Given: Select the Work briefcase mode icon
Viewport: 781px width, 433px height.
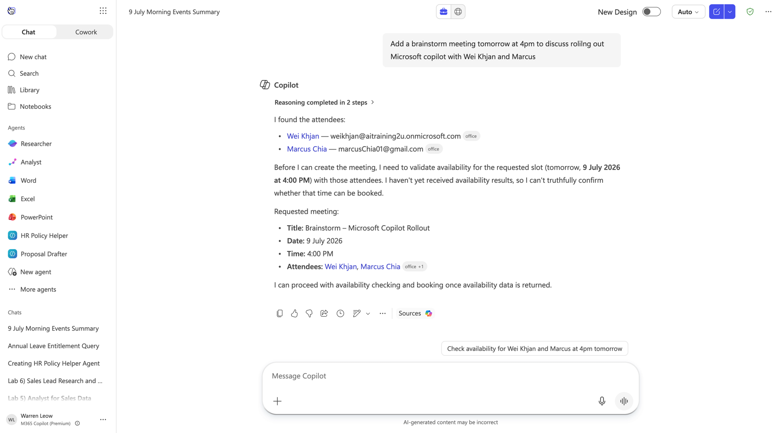Looking at the screenshot, I should coord(443,11).
